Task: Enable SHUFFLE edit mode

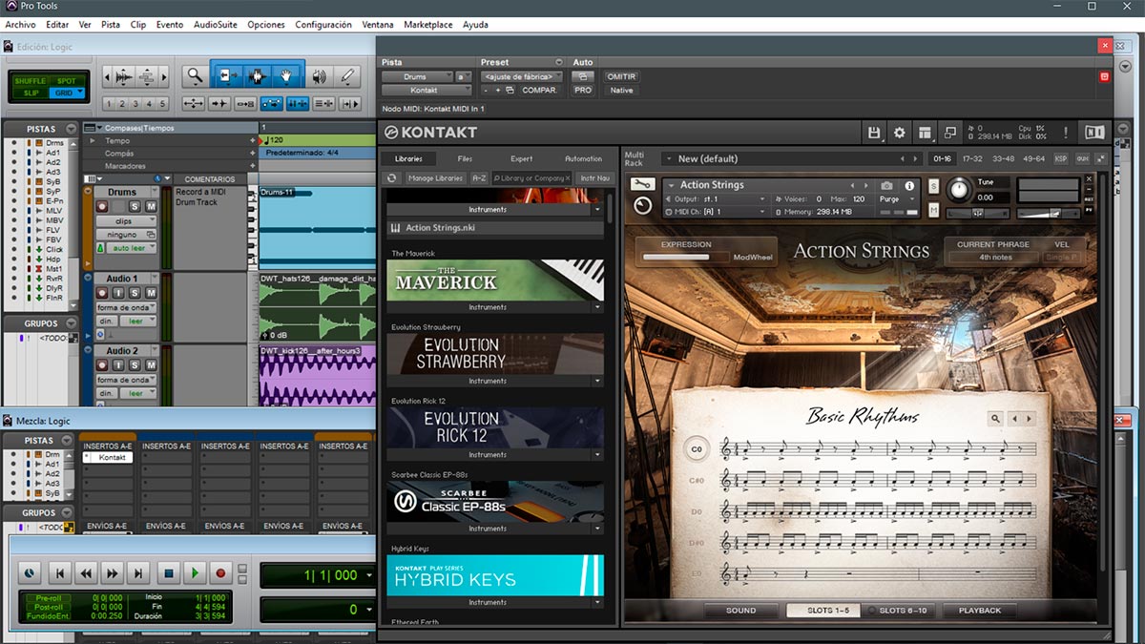Action: click(x=31, y=81)
